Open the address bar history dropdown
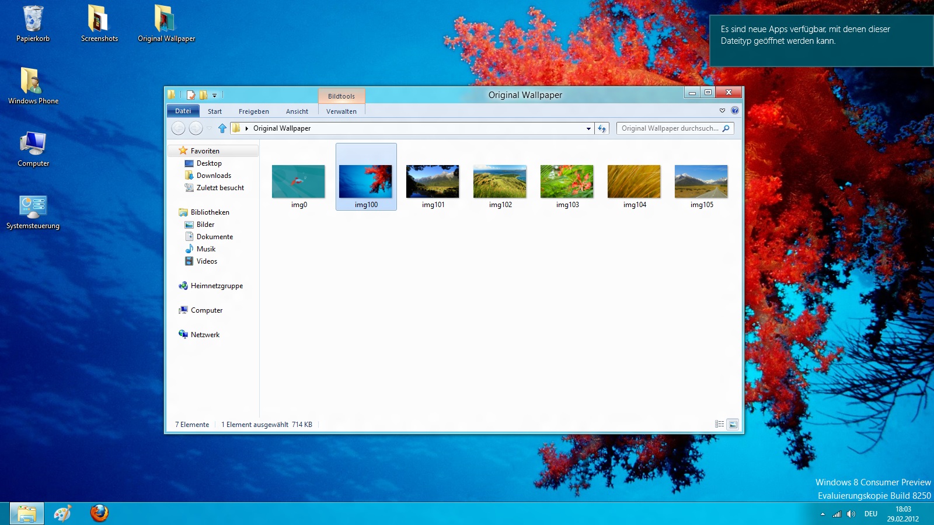The height and width of the screenshot is (525, 934). tap(588, 128)
